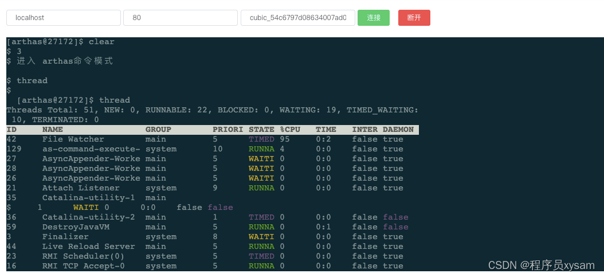Click the GROUP column header
Viewport: 604px width, 277px height.
pos(158,130)
